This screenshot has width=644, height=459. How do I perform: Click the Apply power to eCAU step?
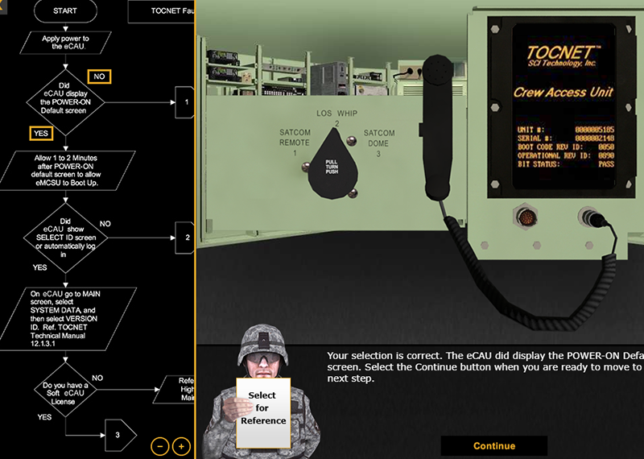tap(65, 42)
